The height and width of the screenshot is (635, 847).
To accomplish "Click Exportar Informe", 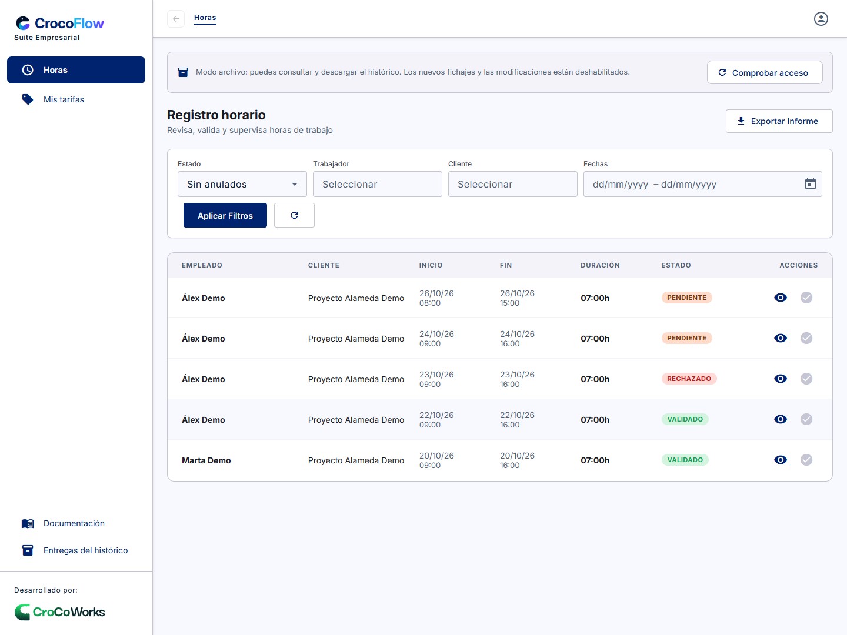I will click(x=779, y=121).
